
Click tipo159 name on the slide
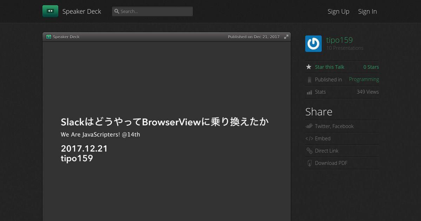77,158
